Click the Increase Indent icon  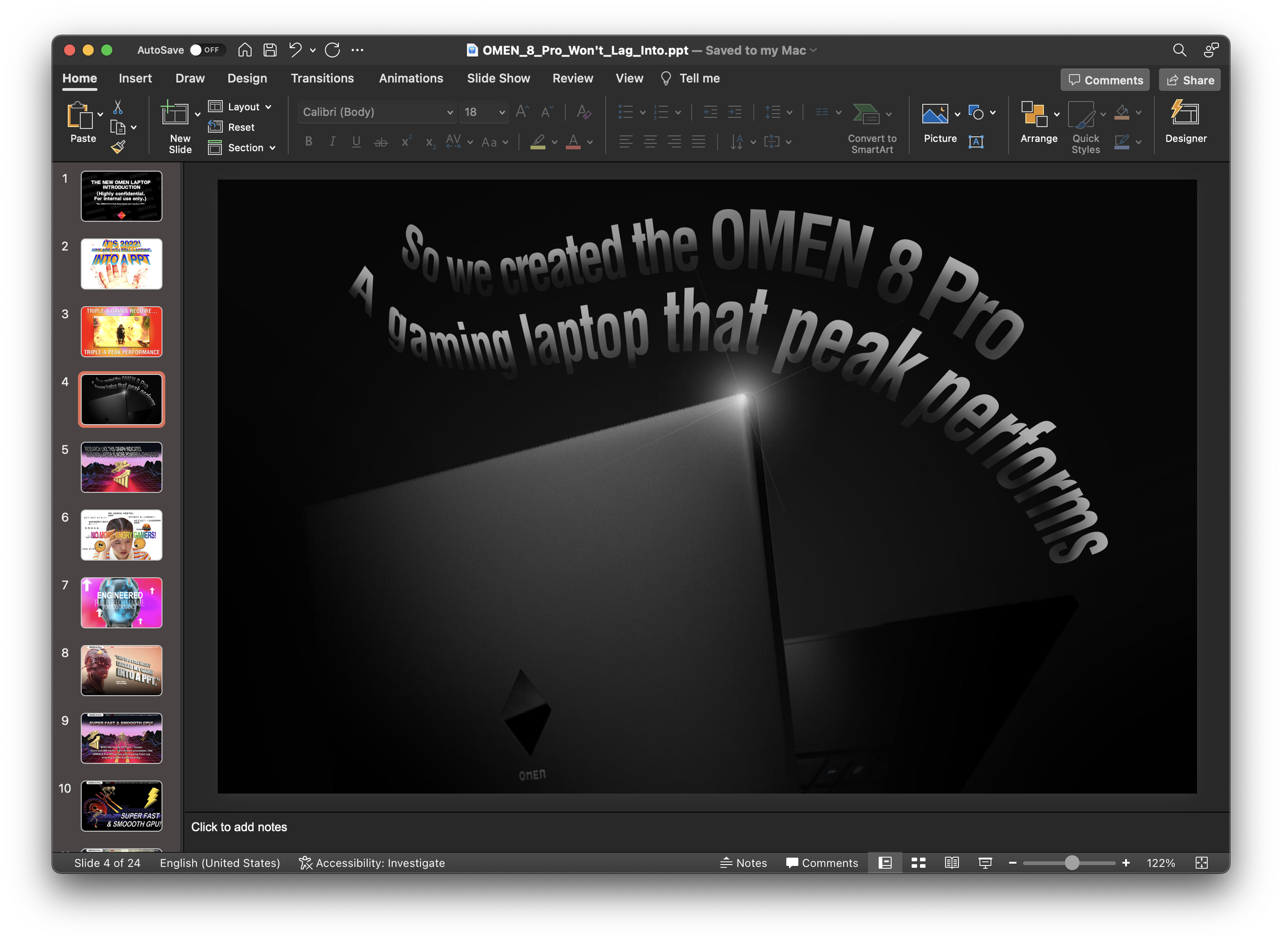(x=735, y=112)
